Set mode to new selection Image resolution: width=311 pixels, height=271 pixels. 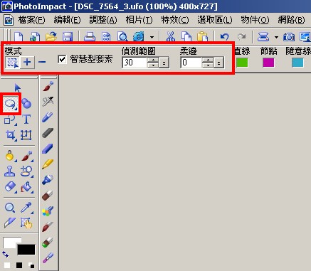point(12,63)
